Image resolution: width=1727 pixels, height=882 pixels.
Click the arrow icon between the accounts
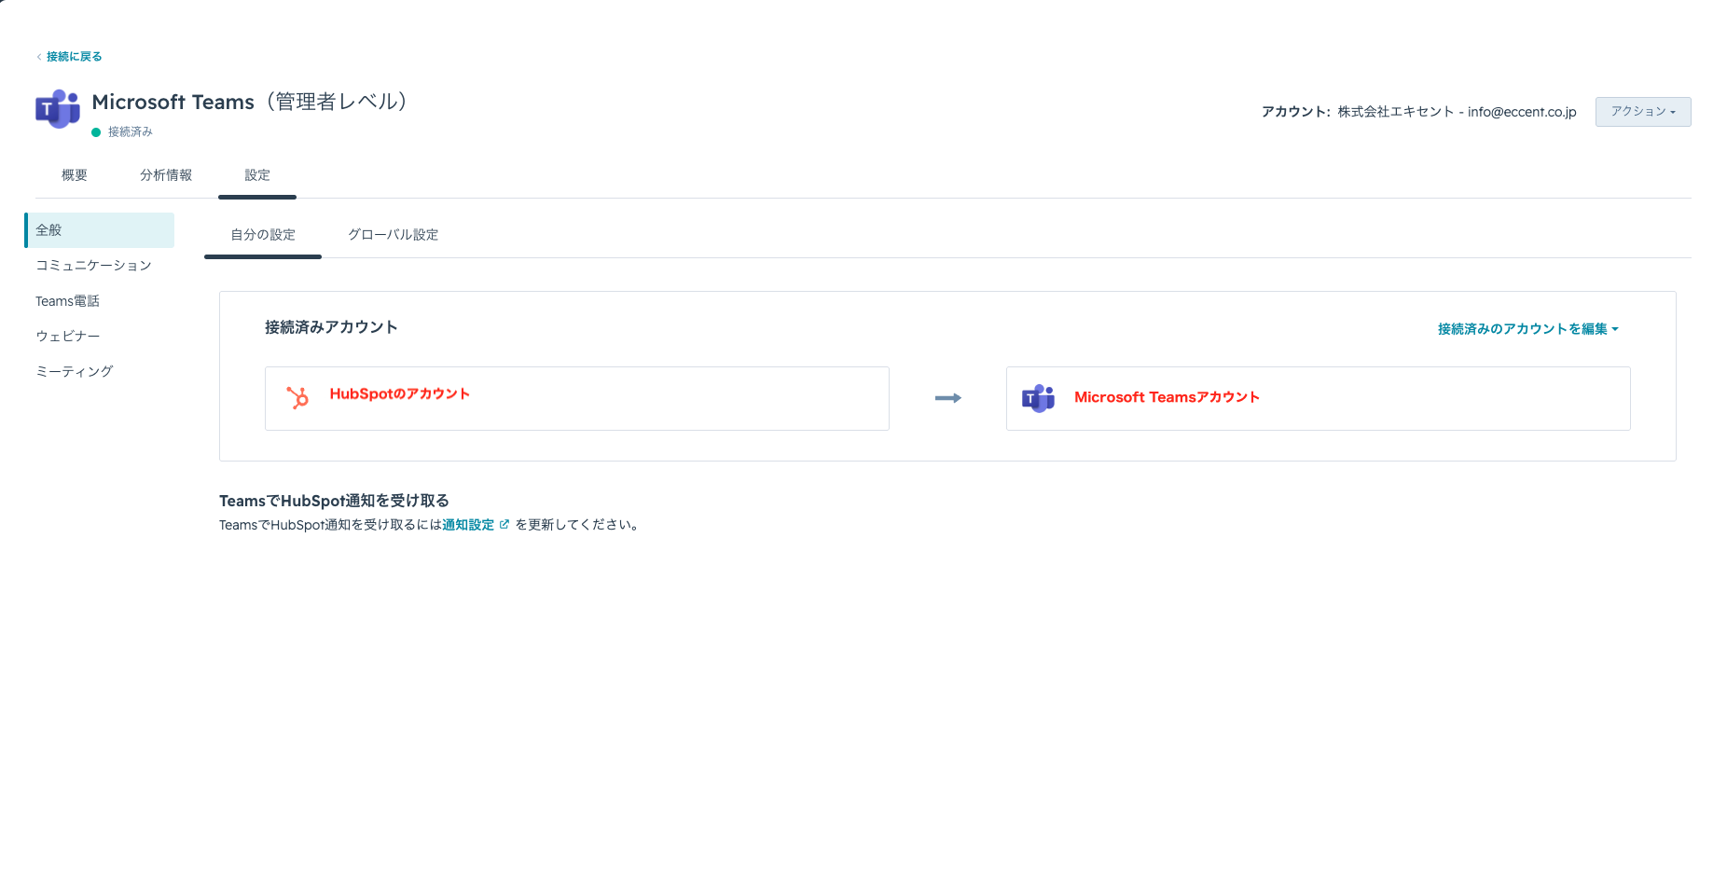pyautogui.click(x=947, y=398)
